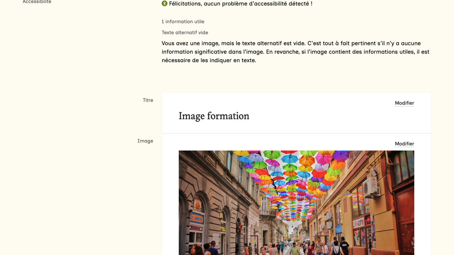This screenshot has width=454, height=255.
Task: Click the last line "nécessaire de les indiquer"
Action: [x=209, y=60]
